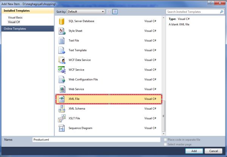
Task: Click the XML Schema template icon
Action: [x=62, y=108]
